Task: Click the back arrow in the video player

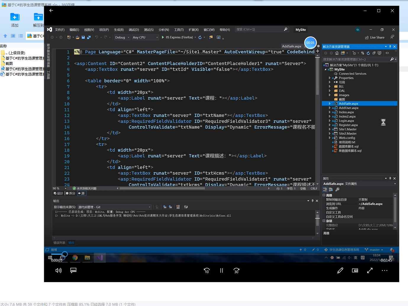Action: click(51, 11)
